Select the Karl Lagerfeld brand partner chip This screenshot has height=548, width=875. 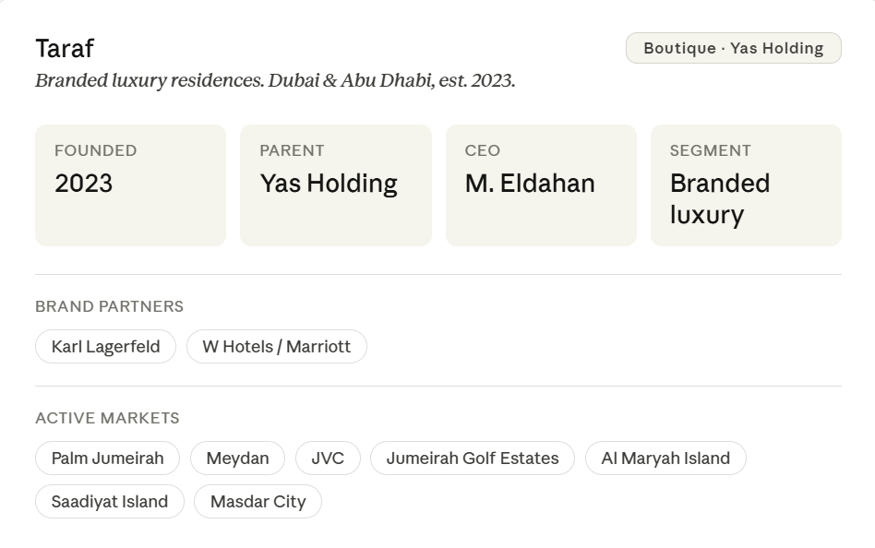click(x=105, y=347)
